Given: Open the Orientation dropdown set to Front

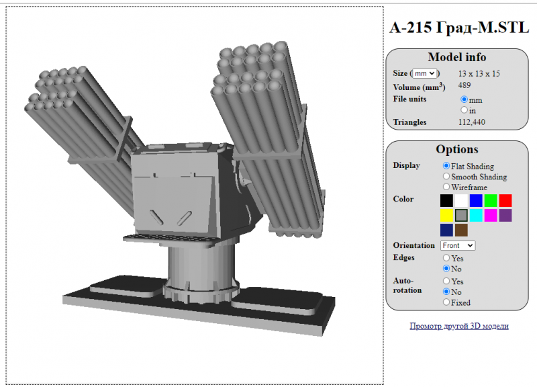Looking at the screenshot, I should (458, 246).
